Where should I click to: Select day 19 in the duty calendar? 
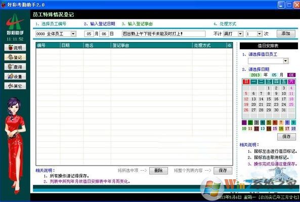246,104
